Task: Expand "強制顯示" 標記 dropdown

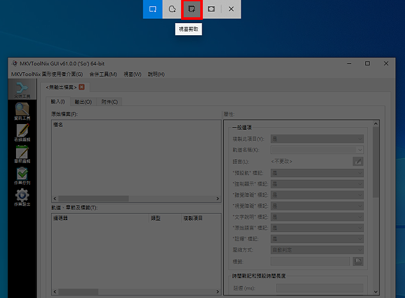Action: (x=317, y=184)
